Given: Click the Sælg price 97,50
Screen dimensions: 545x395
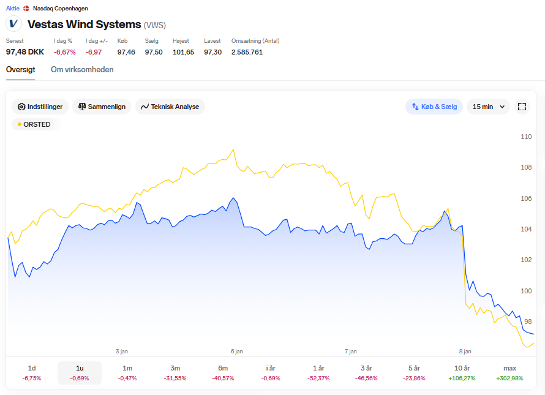Looking at the screenshot, I should coord(154,52).
